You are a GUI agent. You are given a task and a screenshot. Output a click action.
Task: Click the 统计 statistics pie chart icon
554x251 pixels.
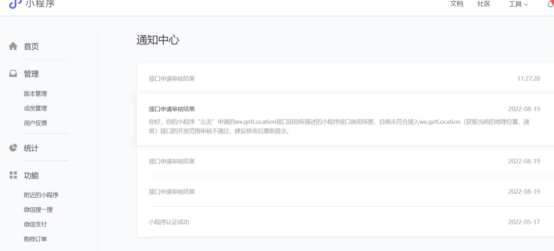[x=13, y=148]
